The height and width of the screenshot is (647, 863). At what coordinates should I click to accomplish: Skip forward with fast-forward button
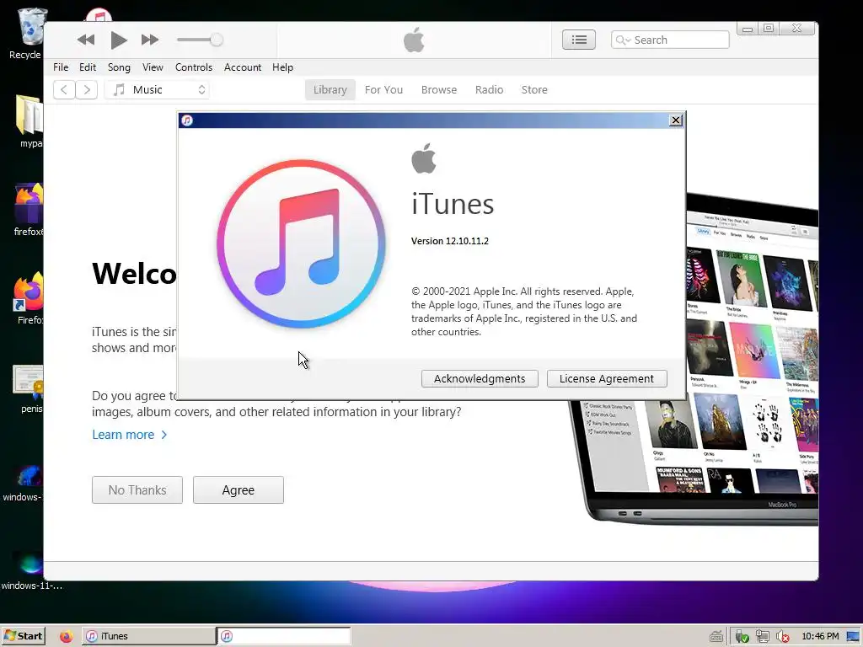[x=150, y=40]
